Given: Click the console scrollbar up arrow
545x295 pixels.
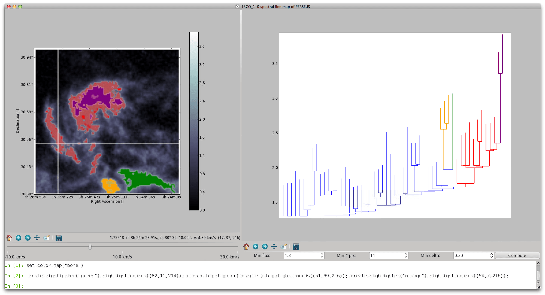Looking at the screenshot, I should pyautogui.click(x=538, y=263).
